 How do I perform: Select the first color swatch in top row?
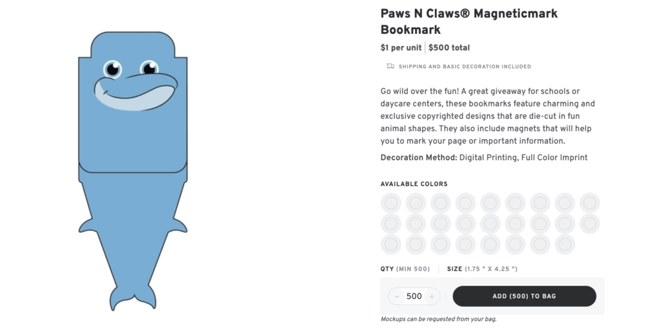point(390,204)
